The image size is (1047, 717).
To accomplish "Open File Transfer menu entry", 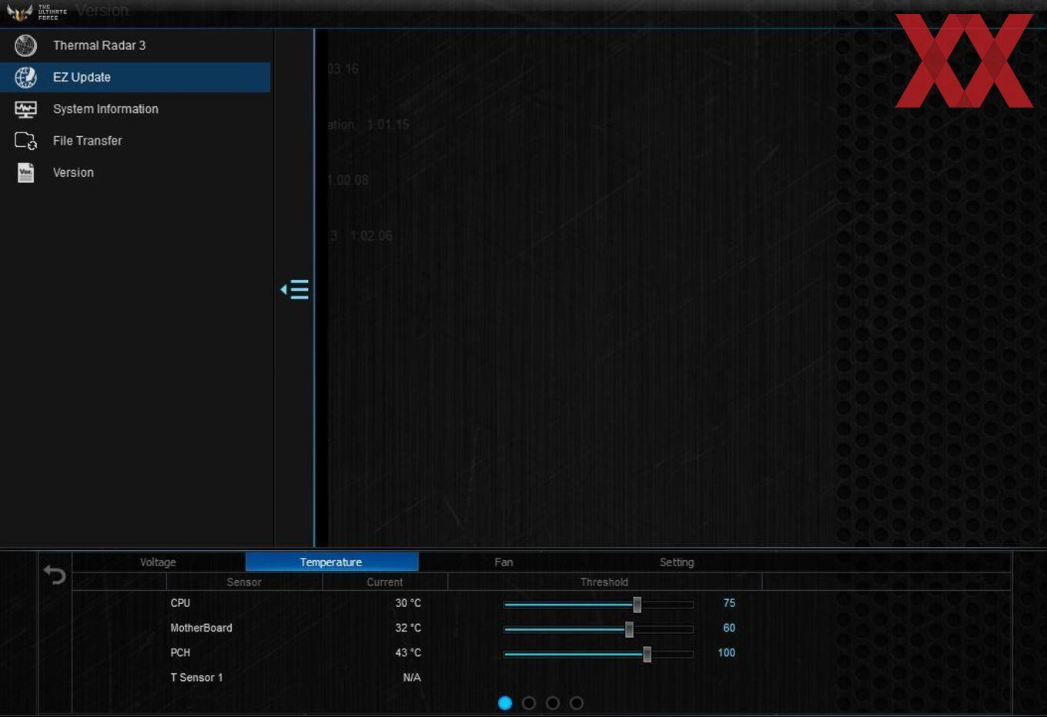I will pos(135,141).
